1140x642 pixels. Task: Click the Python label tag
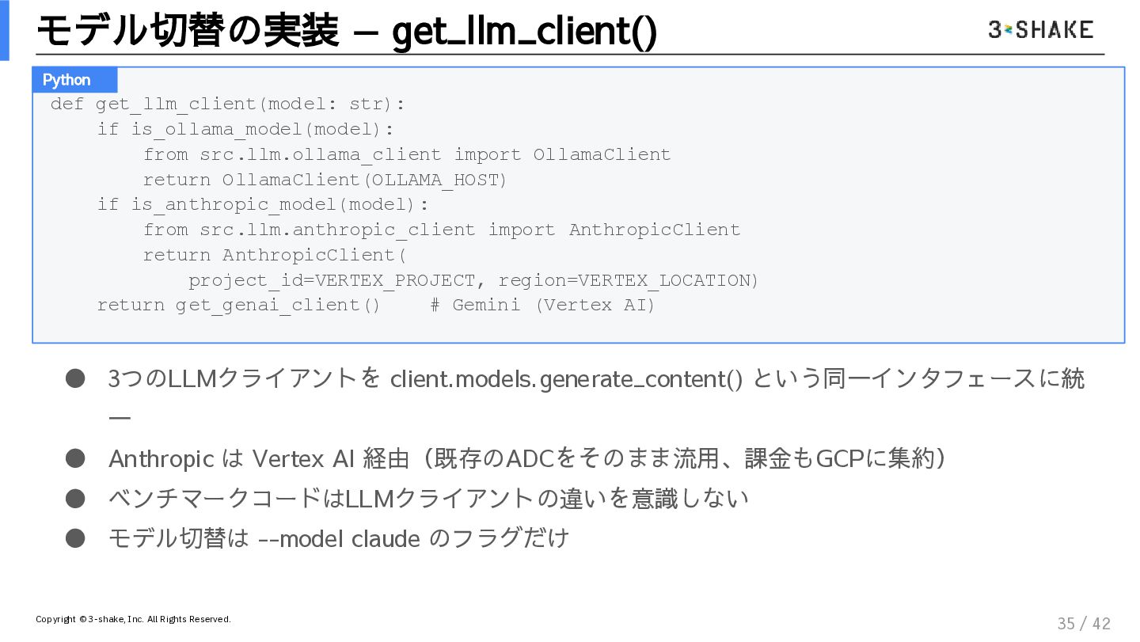point(74,80)
